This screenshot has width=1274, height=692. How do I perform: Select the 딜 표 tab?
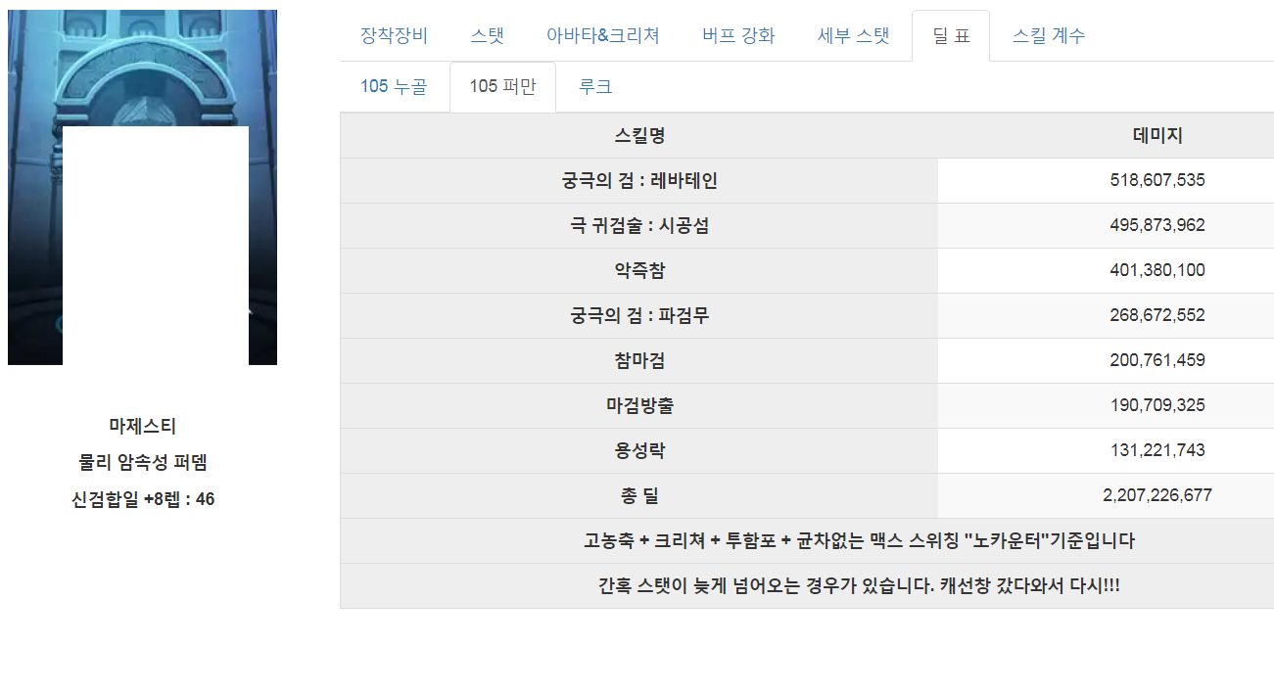[x=950, y=36]
